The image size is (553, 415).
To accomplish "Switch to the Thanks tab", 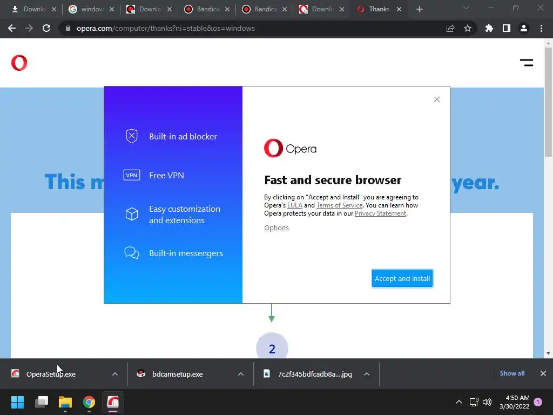I will (x=379, y=9).
